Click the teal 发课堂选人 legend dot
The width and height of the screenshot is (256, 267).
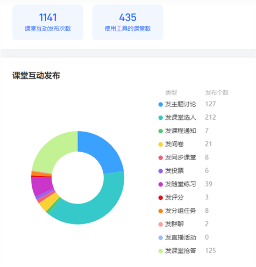pyautogui.click(x=161, y=118)
